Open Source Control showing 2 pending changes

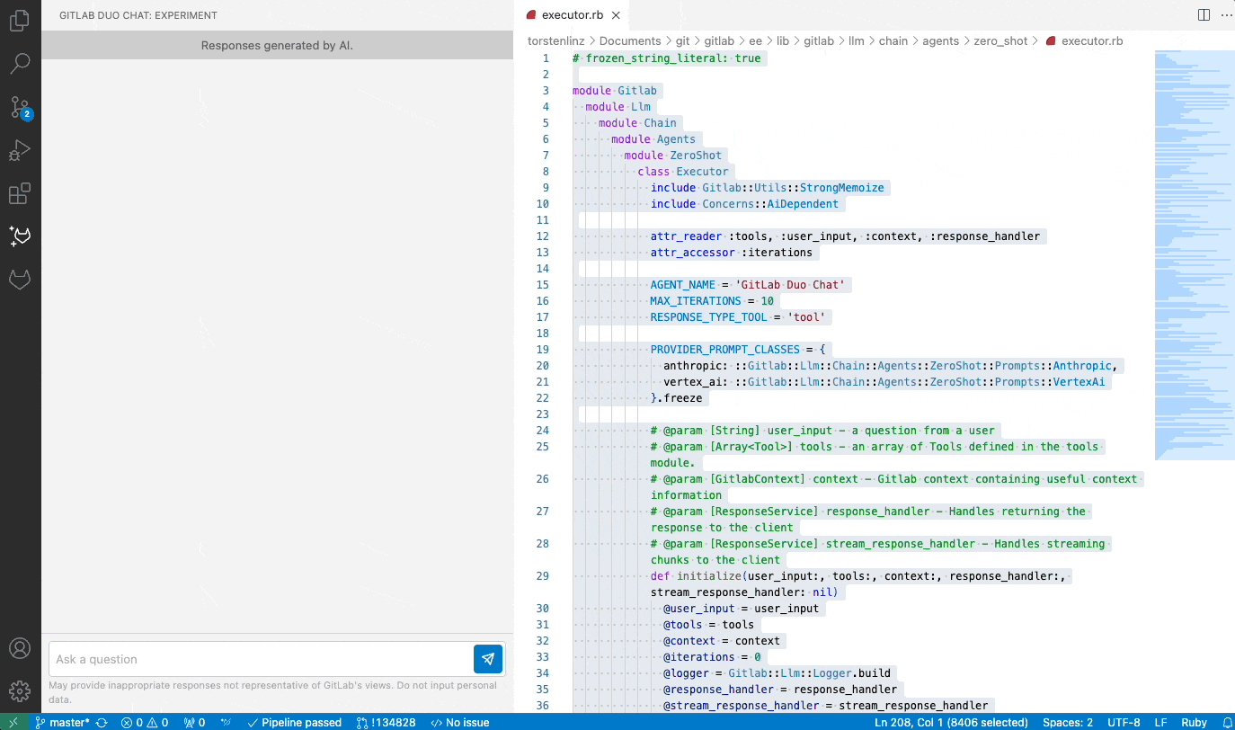point(20,108)
